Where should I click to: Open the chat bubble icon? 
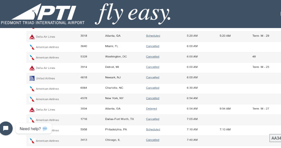coord(6,128)
